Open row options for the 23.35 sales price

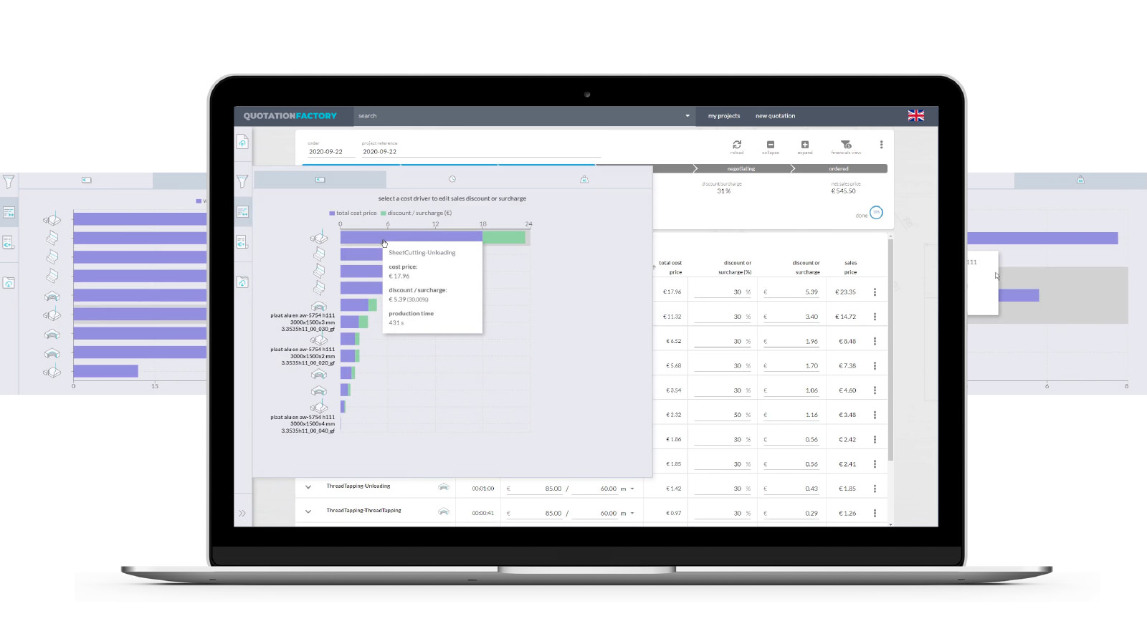click(x=875, y=292)
